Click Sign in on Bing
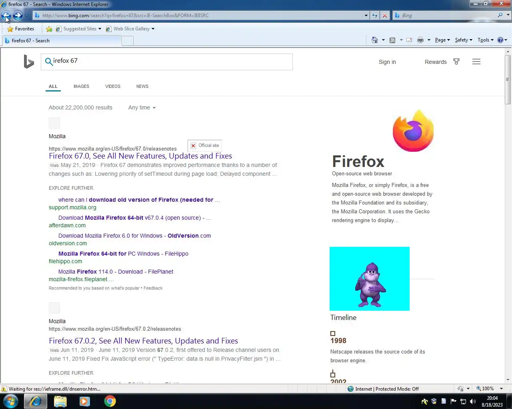Viewport: 512px width, 409px height. point(387,62)
